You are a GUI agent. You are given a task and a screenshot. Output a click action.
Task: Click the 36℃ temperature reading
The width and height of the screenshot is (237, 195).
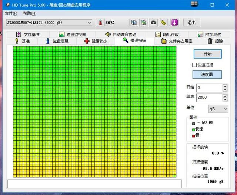click(x=110, y=23)
